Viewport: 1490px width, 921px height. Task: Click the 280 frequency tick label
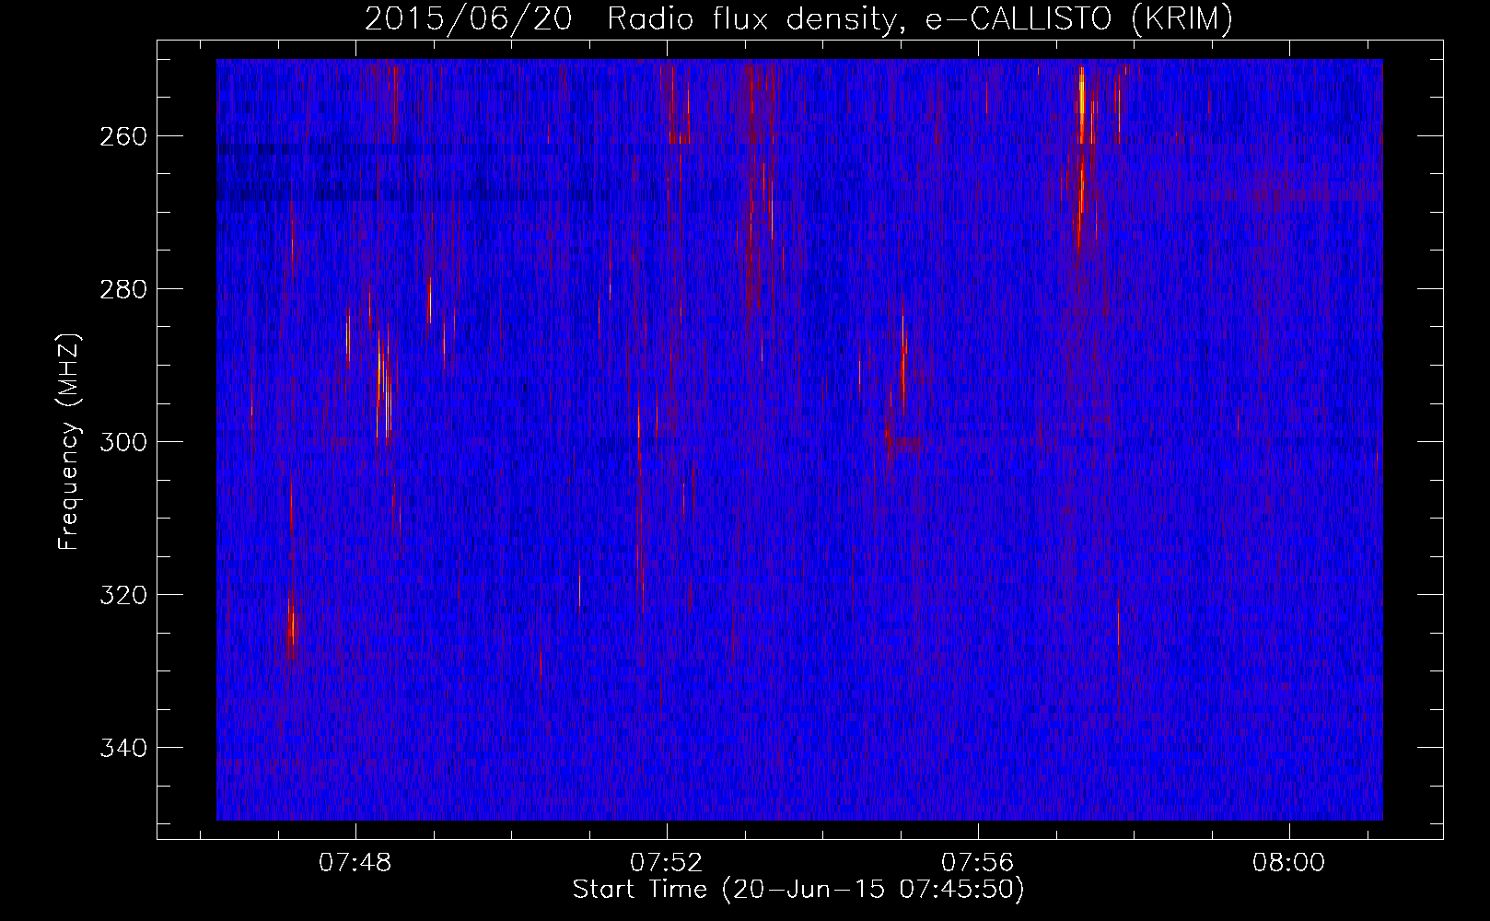coord(122,289)
